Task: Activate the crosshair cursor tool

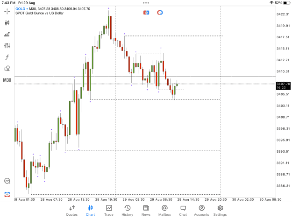Action: click(x=7, y=11)
